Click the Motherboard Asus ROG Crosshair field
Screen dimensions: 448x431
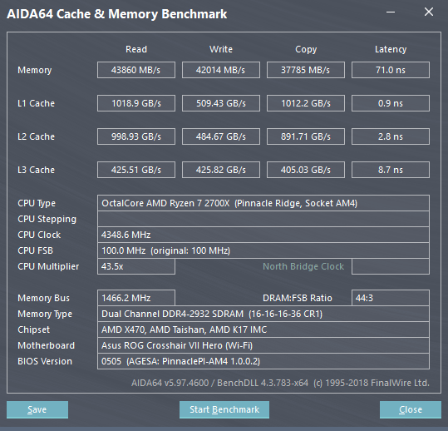(x=263, y=345)
